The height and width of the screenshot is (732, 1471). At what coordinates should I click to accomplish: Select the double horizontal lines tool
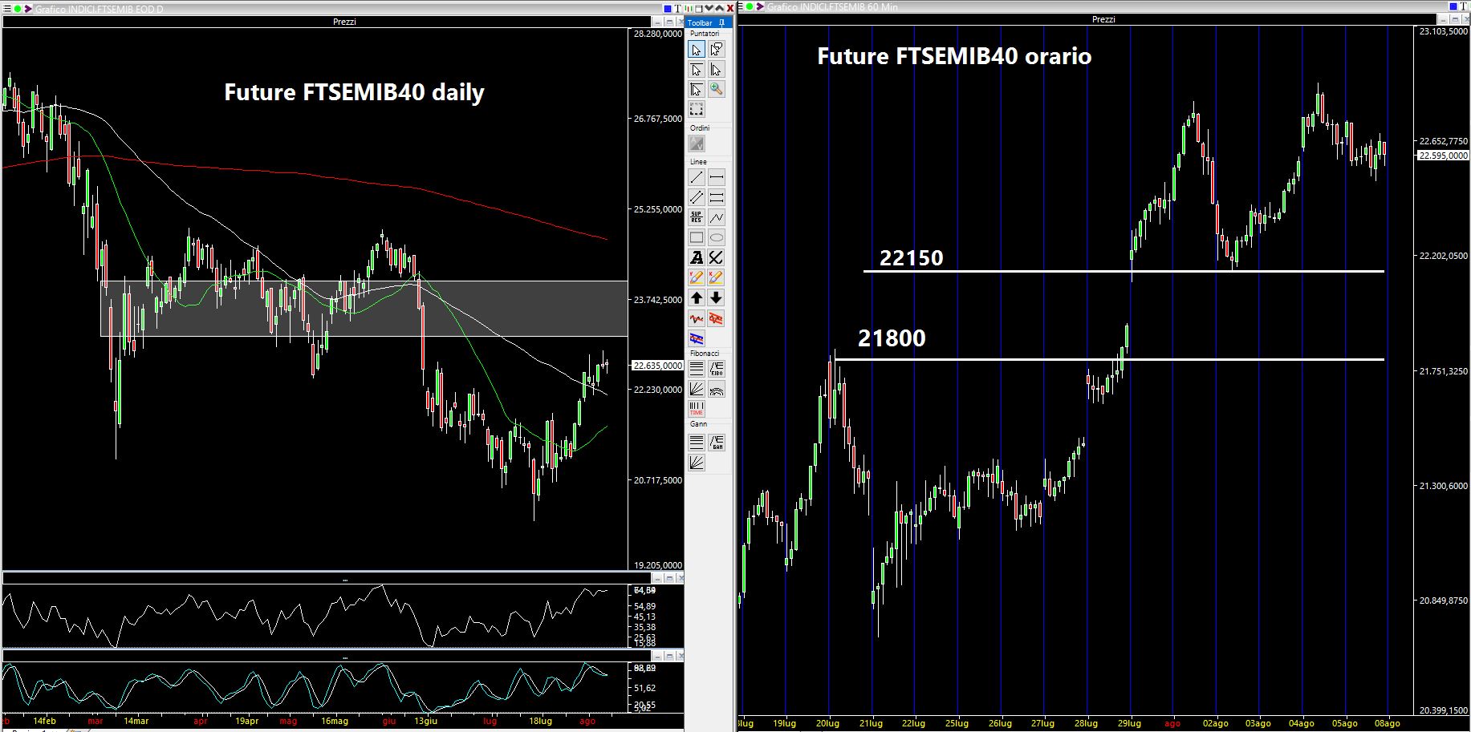(717, 197)
